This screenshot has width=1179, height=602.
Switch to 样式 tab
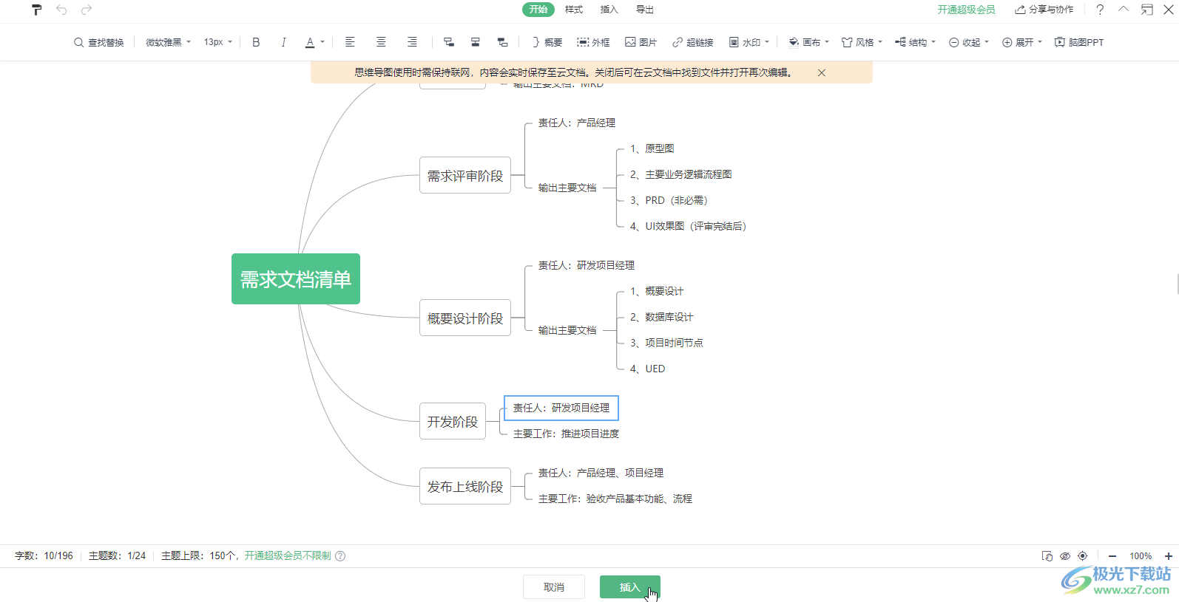[x=574, y=10]
